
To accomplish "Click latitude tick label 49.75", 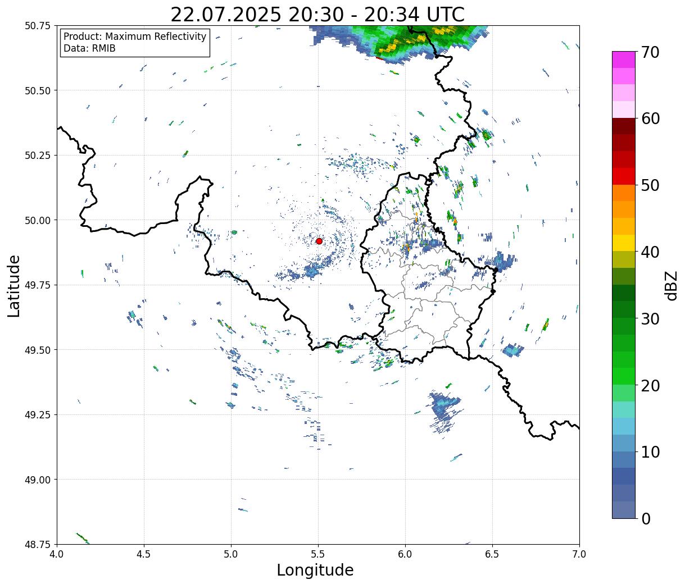I will click(38, 285).
